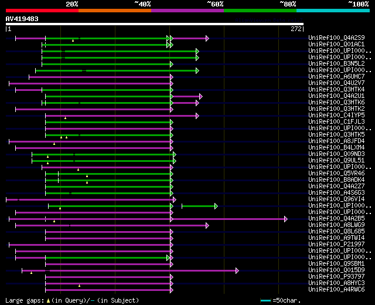Image resolution: width=375 pixels, height=305 pixels.
Task: Select the UniRef100_A8JFD4 label
Action: click(x=336, y=141)
